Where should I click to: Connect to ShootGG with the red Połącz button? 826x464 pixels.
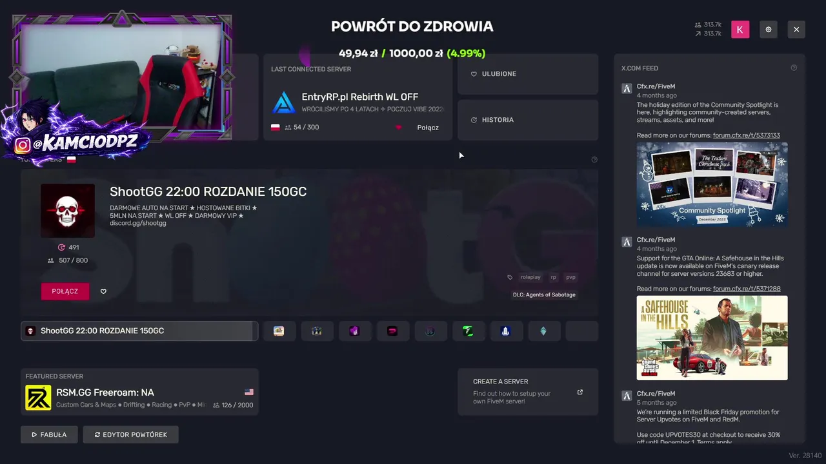tap(65, 291)
